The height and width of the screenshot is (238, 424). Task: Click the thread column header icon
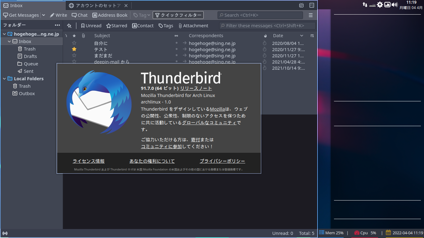(66, 36)
